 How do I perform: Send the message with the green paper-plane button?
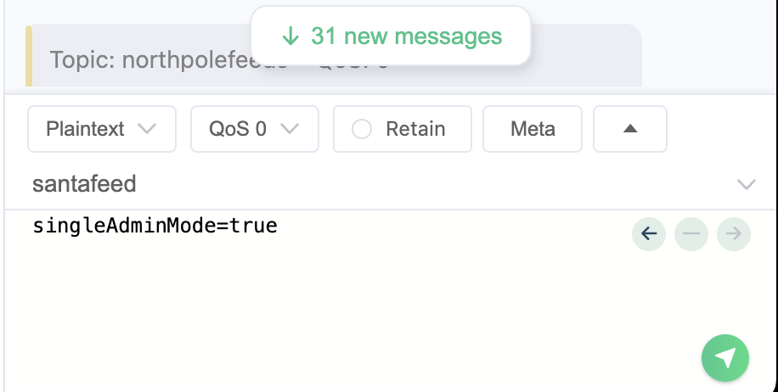[x=724, y=358]
